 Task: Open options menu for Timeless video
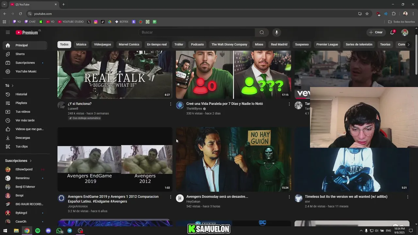[408, 197]
